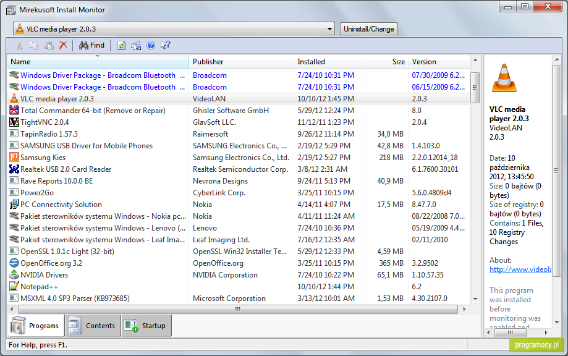568x356 pixels.
Task: Sort by the Size column header
Action: (x=386, y=62)
